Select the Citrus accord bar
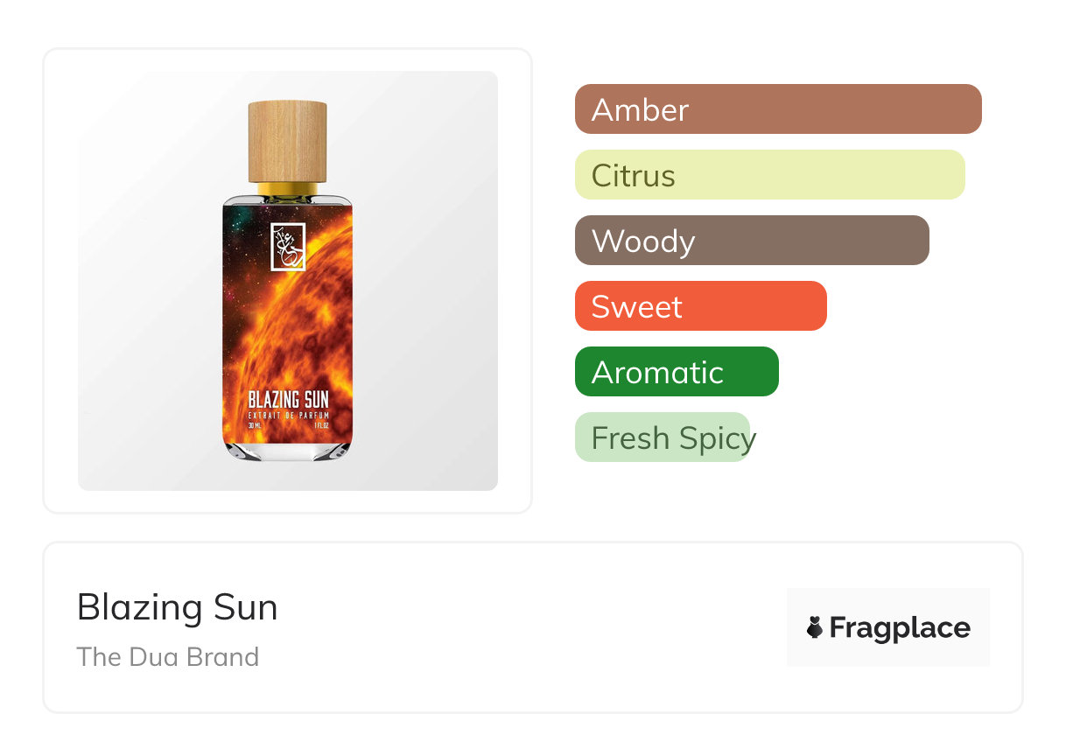The height and width of the screenshot is (756, 1066). pyautogui.click(x=769, y=175)
